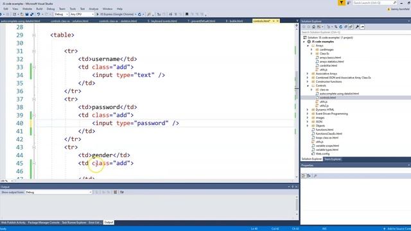411x231 pixels.
Task: Start debugging with the green play icon
Action: tap(98, 14)
